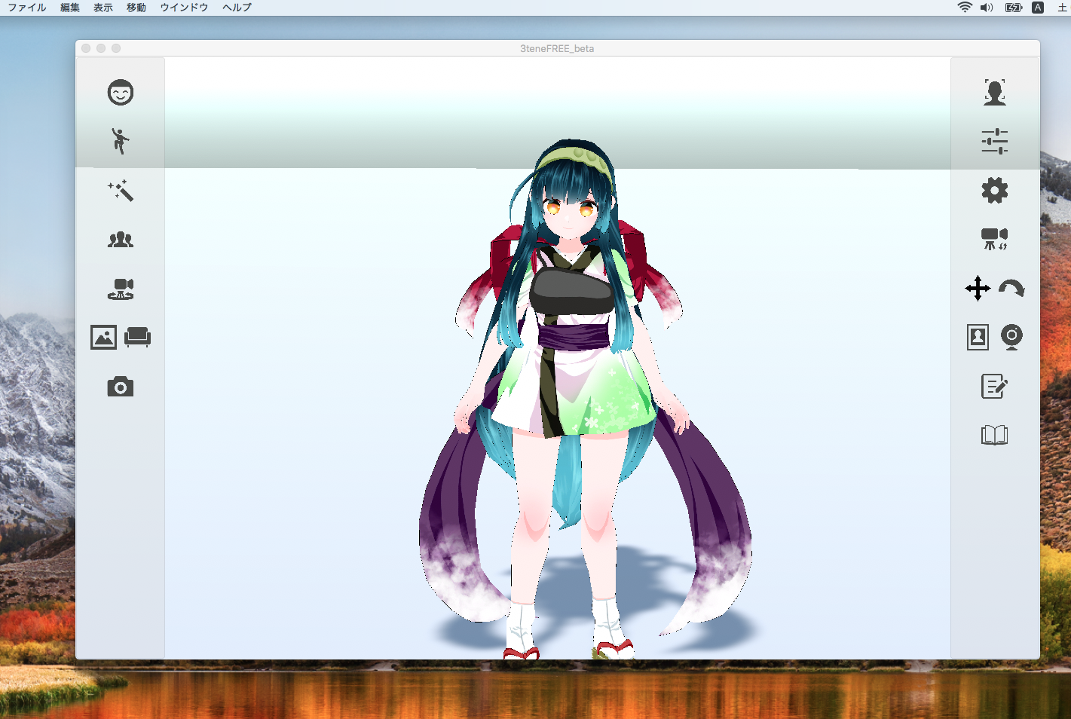
Task: Click the portrait frame view icon
Action: pyautogui.click(x=978, y=337)
